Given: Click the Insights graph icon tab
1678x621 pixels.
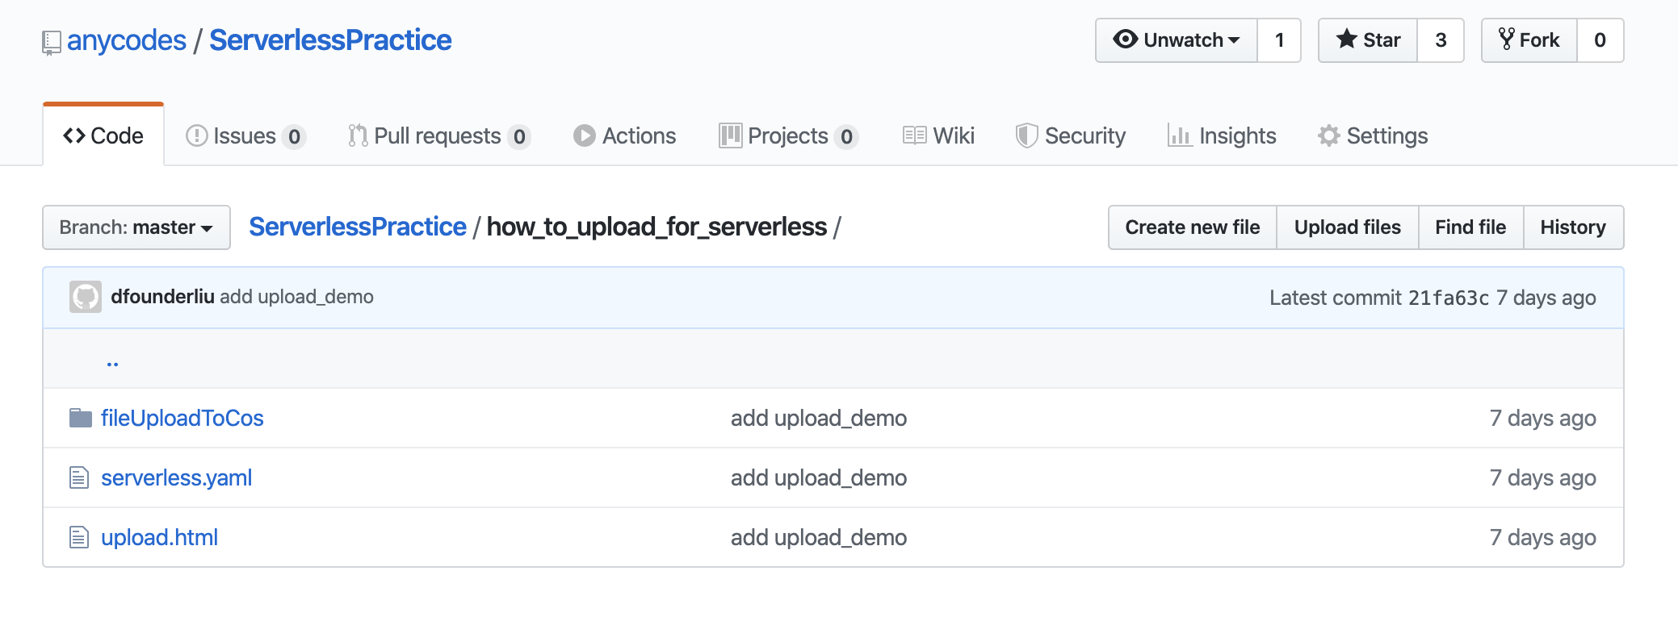Looking at the screenshot, I should pos(1179,135).
